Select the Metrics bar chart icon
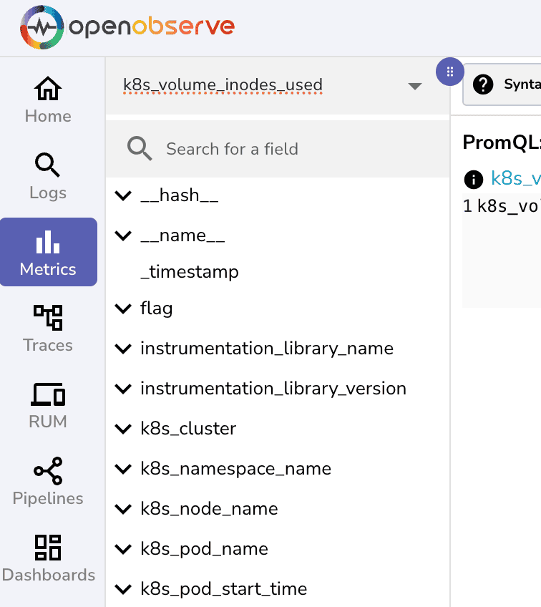541x607 pixels. (x=48, y=242)
